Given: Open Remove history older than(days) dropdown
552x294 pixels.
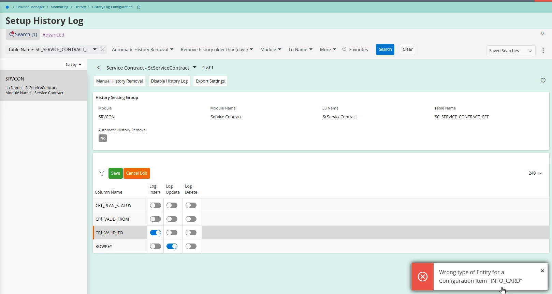Looking at the screenshot, I should click(x=217, y=49).
